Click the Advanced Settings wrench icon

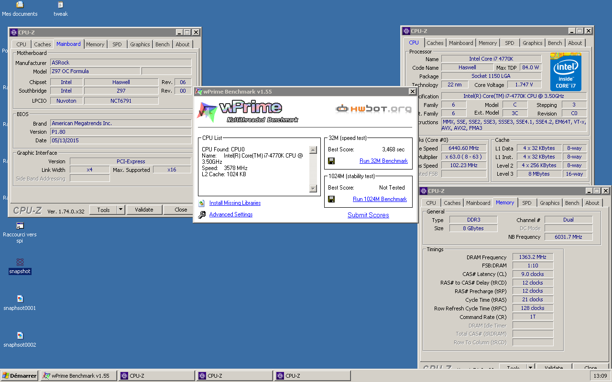202,214
